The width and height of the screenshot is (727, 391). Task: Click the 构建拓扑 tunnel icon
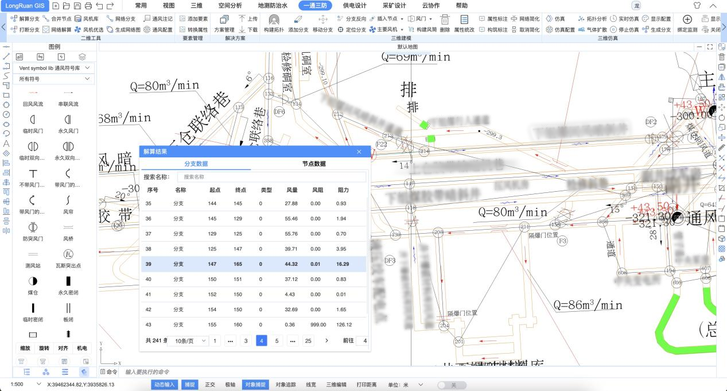[x=274, y=21]
